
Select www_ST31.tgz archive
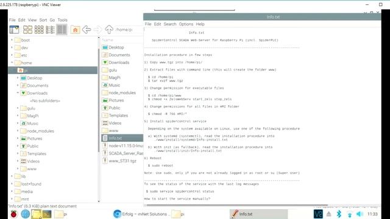(x=122, y=161)
